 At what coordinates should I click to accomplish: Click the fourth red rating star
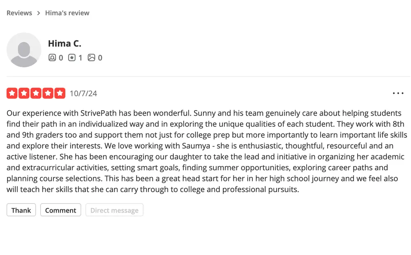48,93
